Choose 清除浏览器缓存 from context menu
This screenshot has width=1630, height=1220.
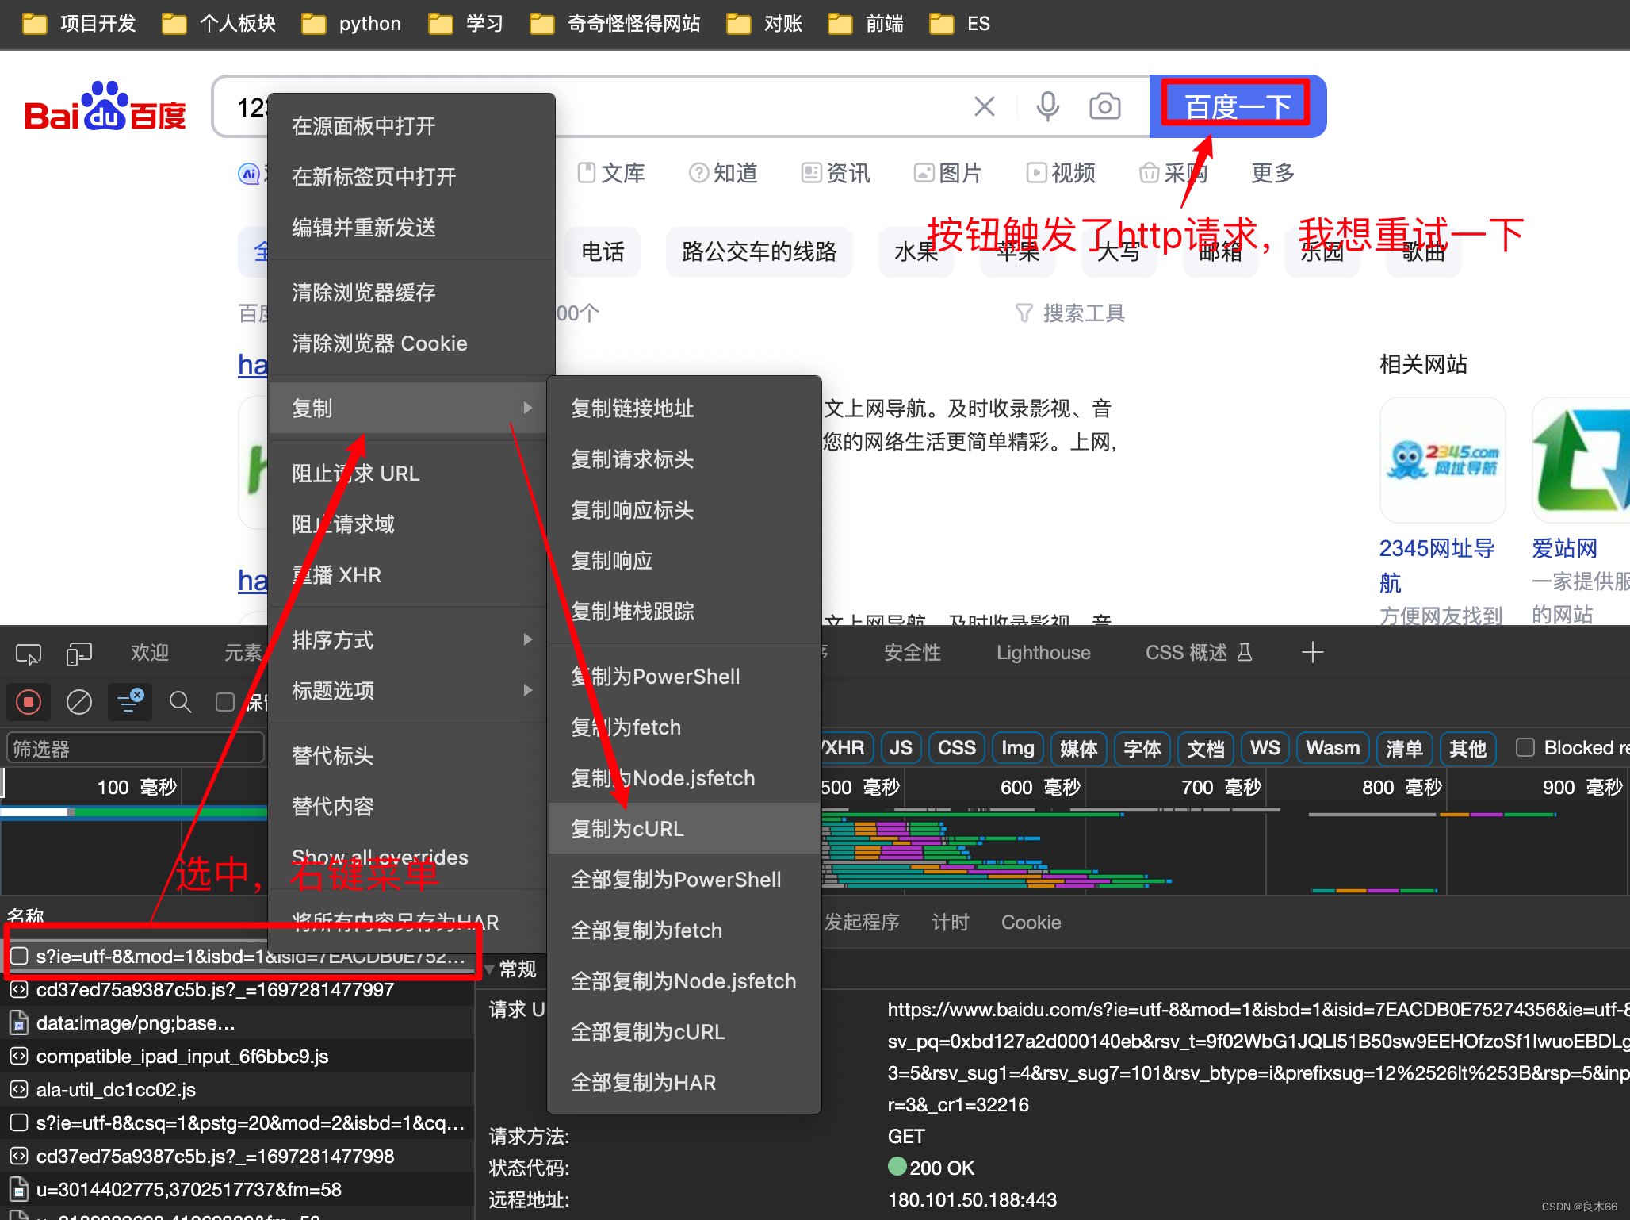click(x=411, y=293)
